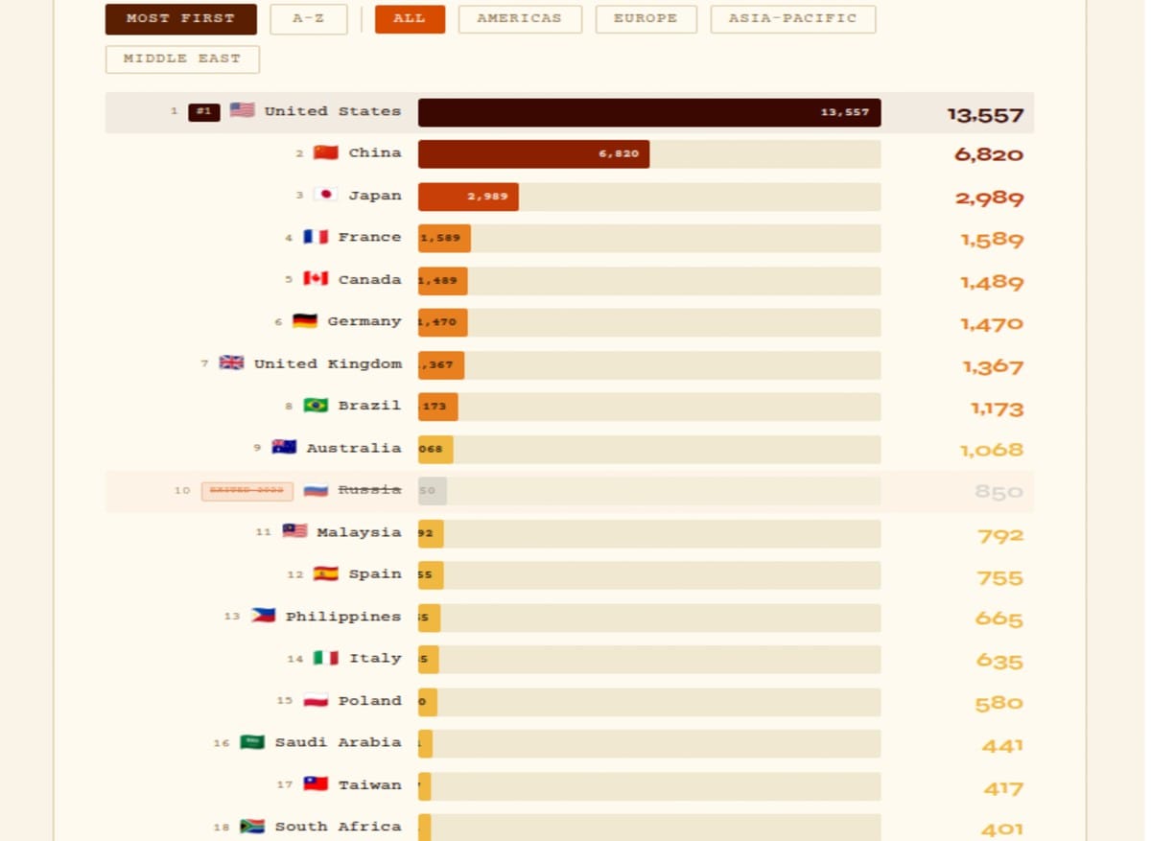
Task: Select the Most First sort option
Action: (x=180, y=19)
